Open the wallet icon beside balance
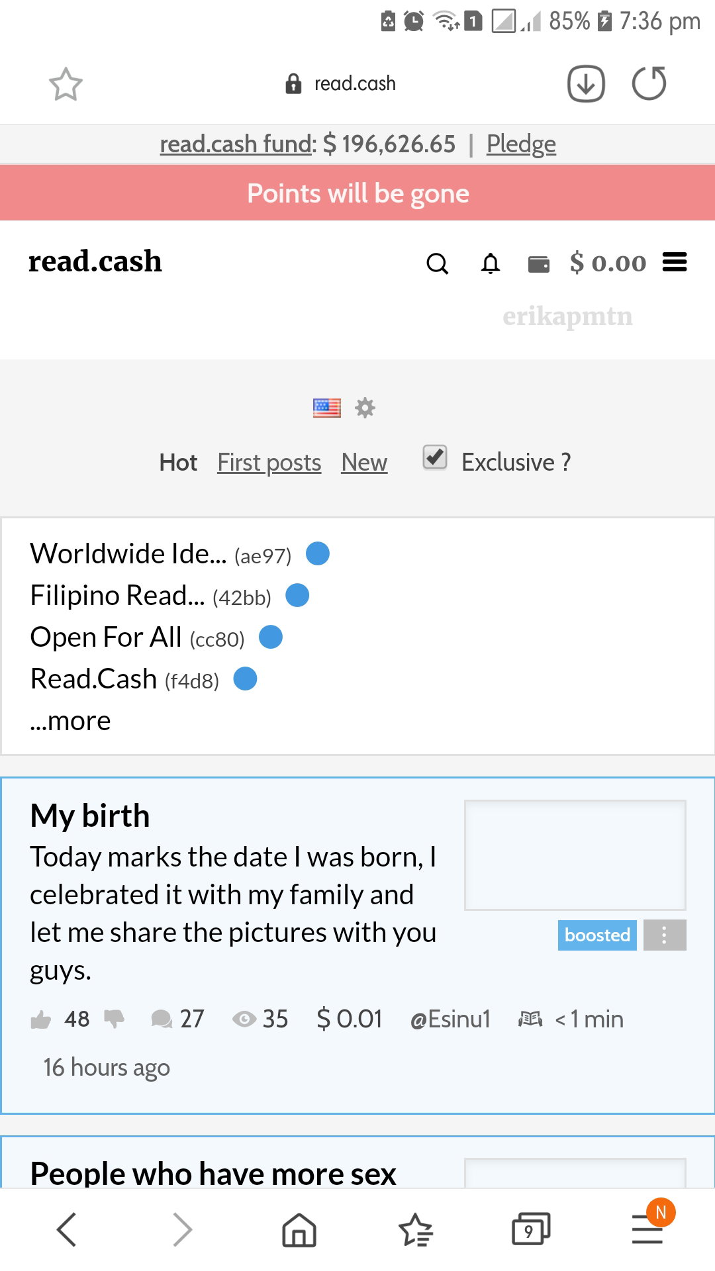 click(538, 264)
